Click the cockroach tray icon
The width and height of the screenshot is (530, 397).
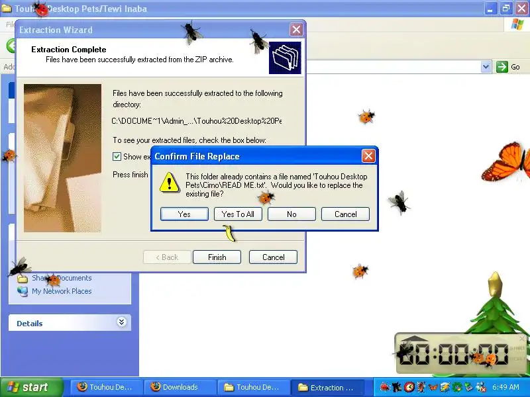pyautogui.click(x=421, y=387)
